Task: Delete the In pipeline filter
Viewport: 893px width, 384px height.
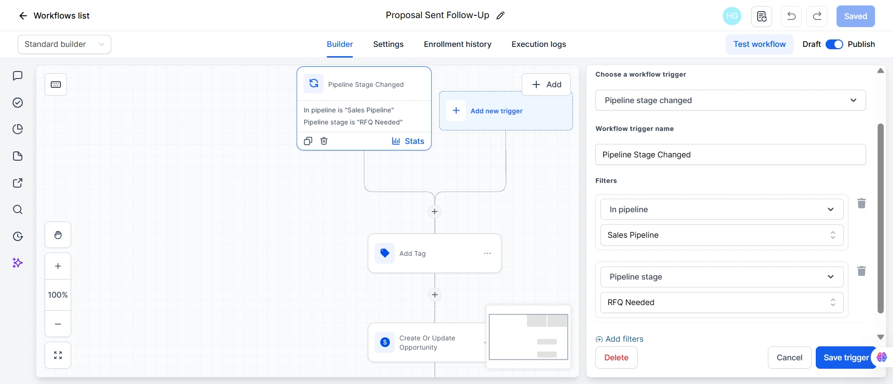Action: [861, 203]
